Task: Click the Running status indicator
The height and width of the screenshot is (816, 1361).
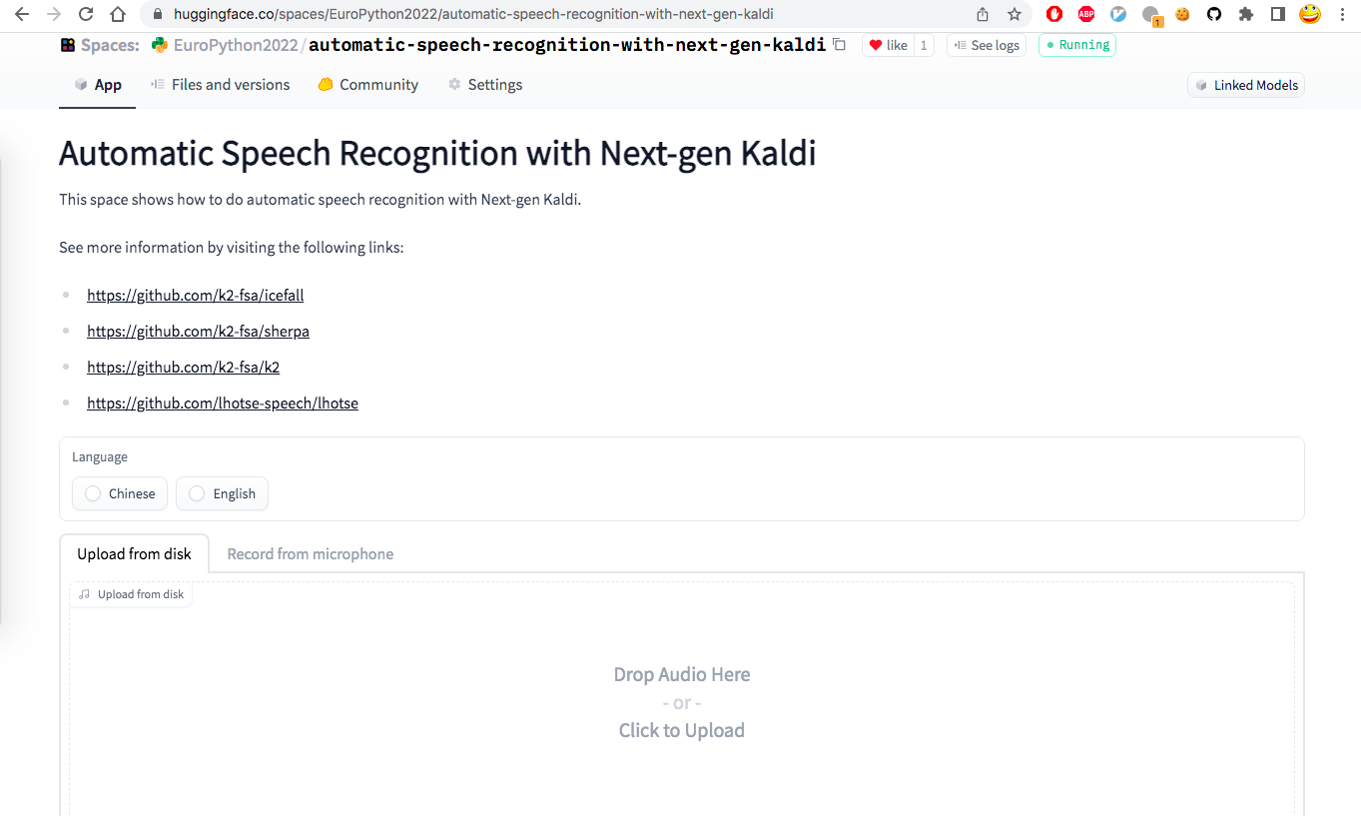Action: coord(1076,45)
